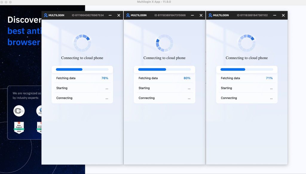Click 'Fetching data' row in the 71% window

[x=247, y=78]
